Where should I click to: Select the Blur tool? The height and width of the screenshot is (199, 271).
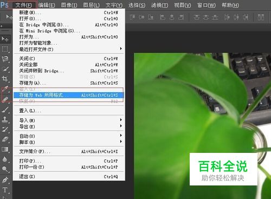pos(5,159)
